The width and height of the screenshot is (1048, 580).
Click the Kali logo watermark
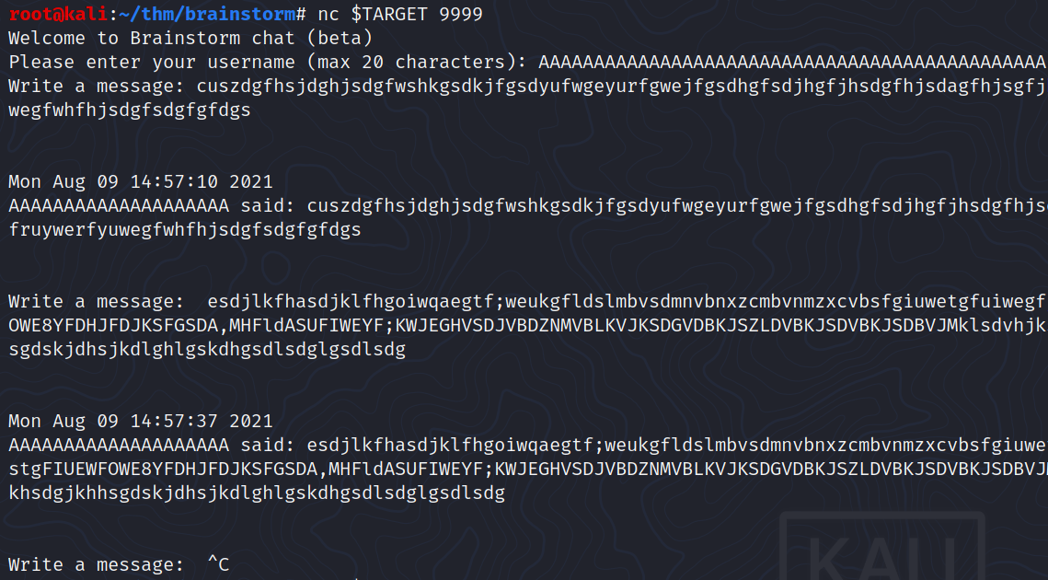click(x=881, y=551)
